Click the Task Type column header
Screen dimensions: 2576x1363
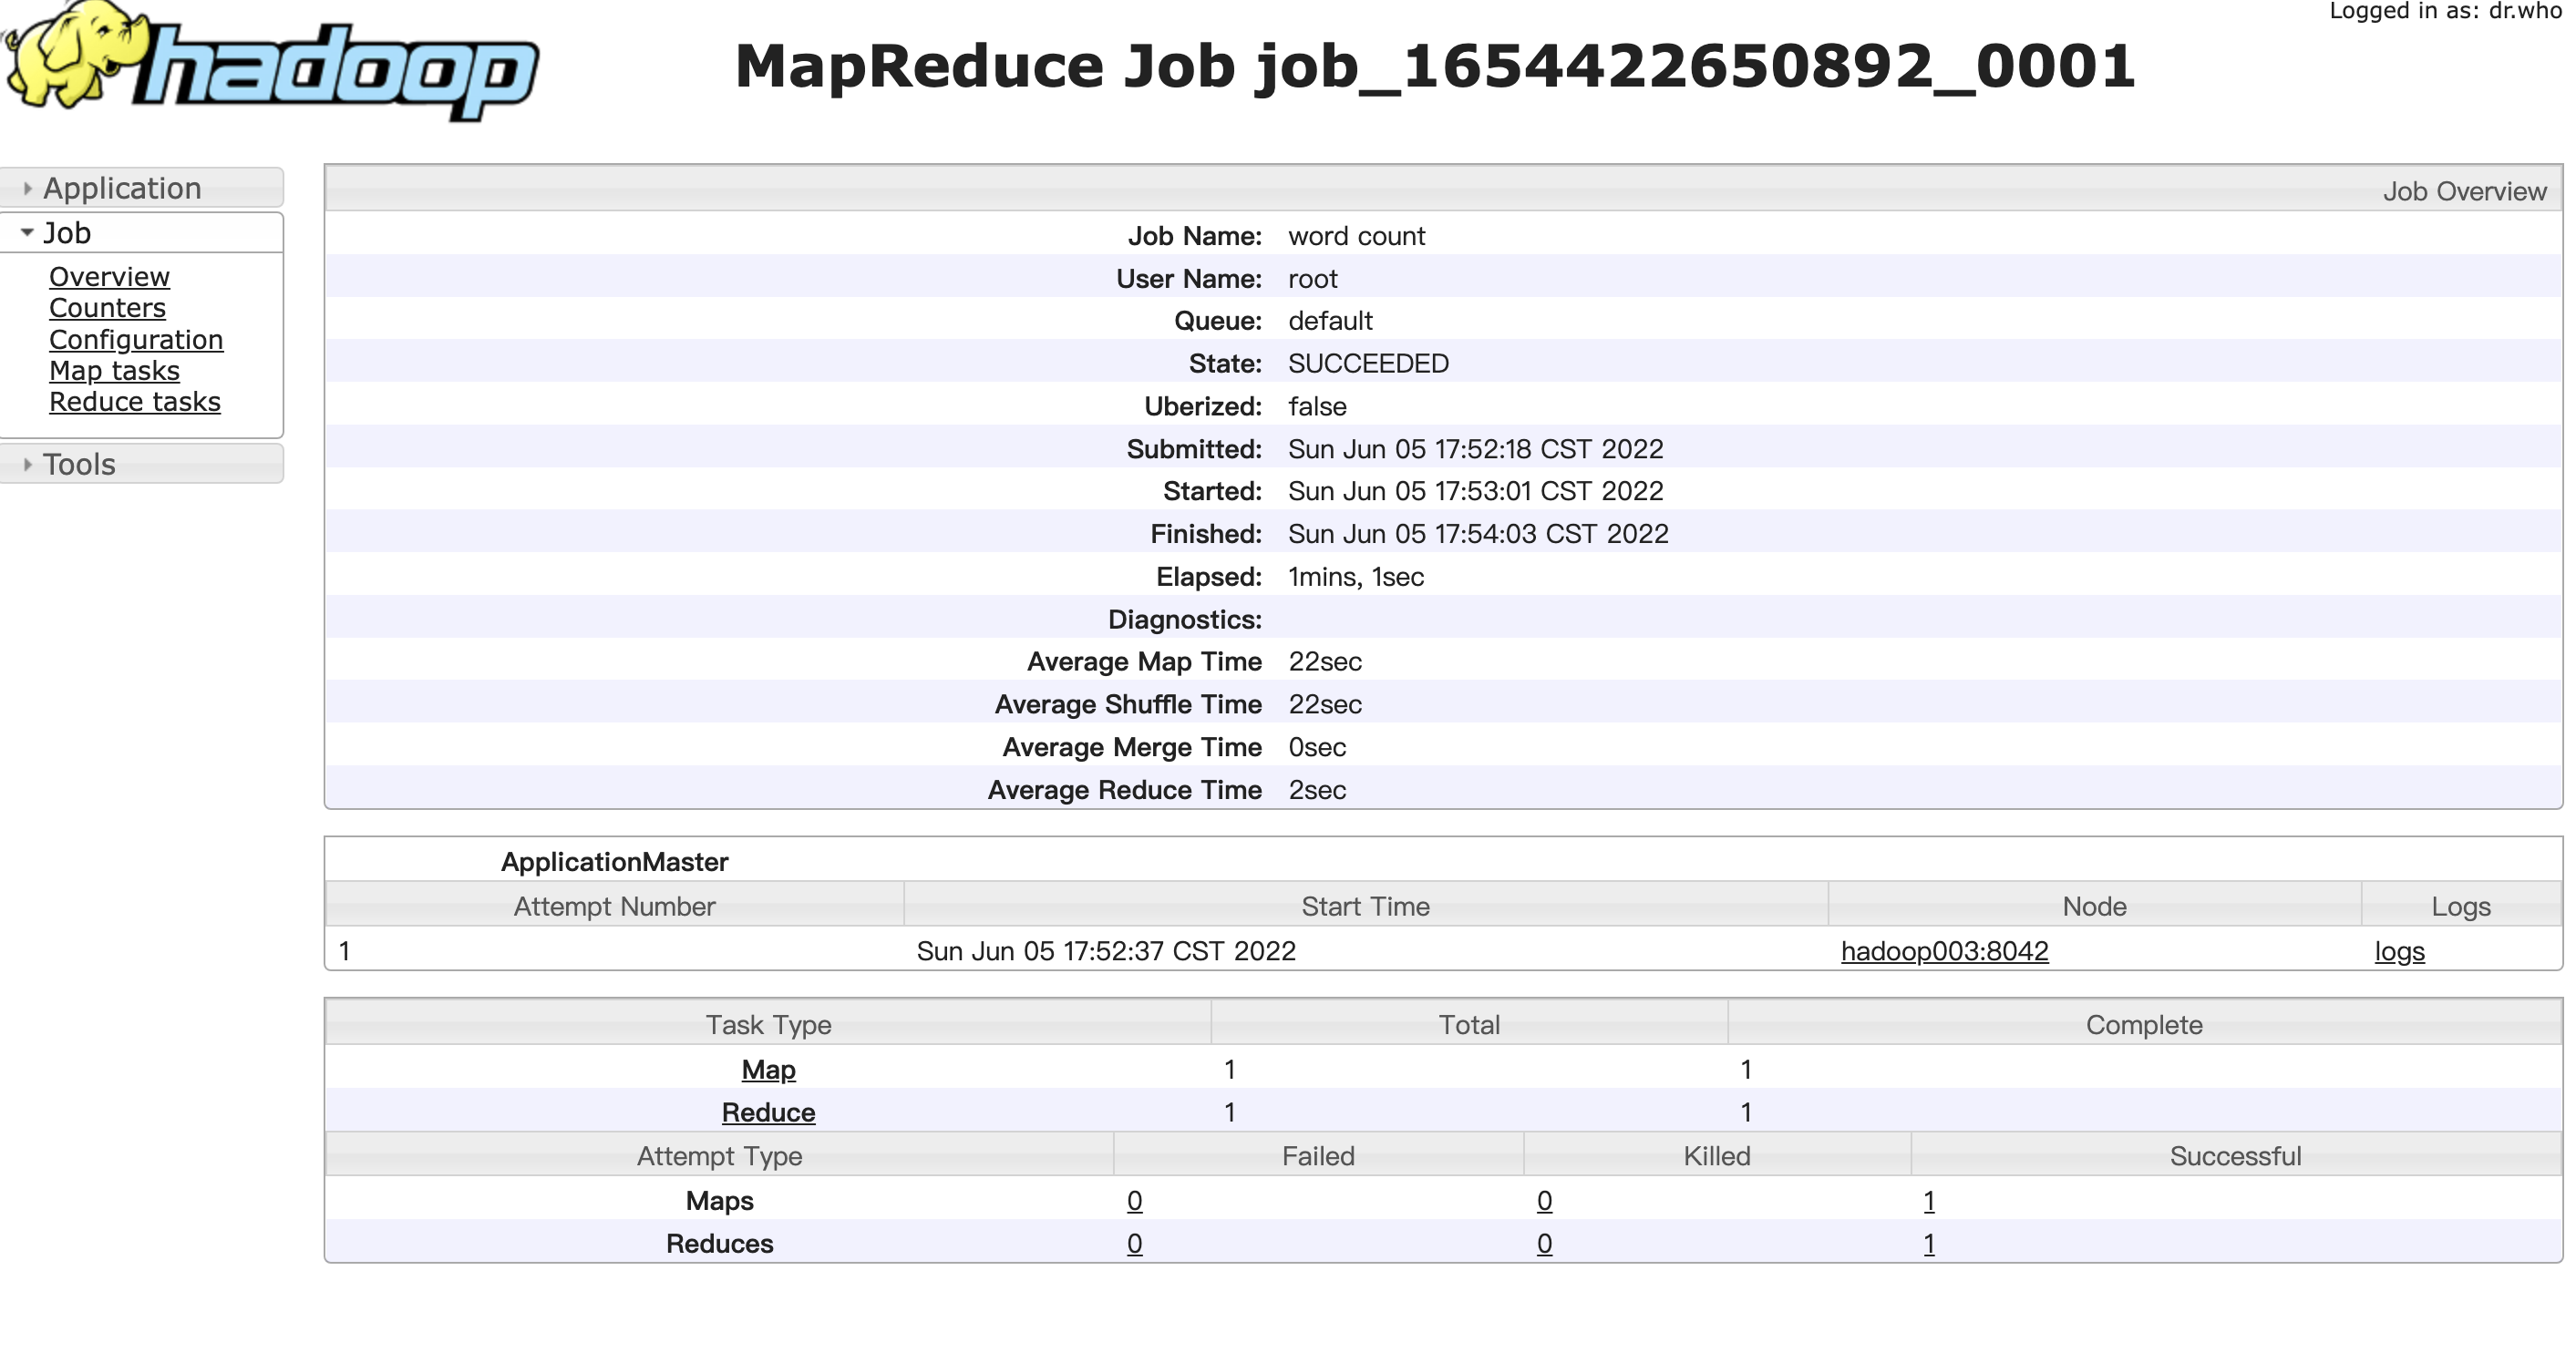click(768, 1024)
